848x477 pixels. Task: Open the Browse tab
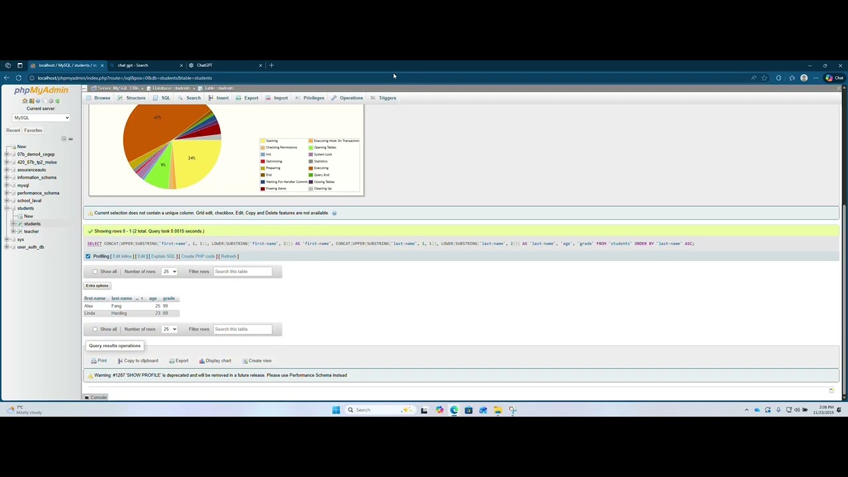(x=99, y=98)
